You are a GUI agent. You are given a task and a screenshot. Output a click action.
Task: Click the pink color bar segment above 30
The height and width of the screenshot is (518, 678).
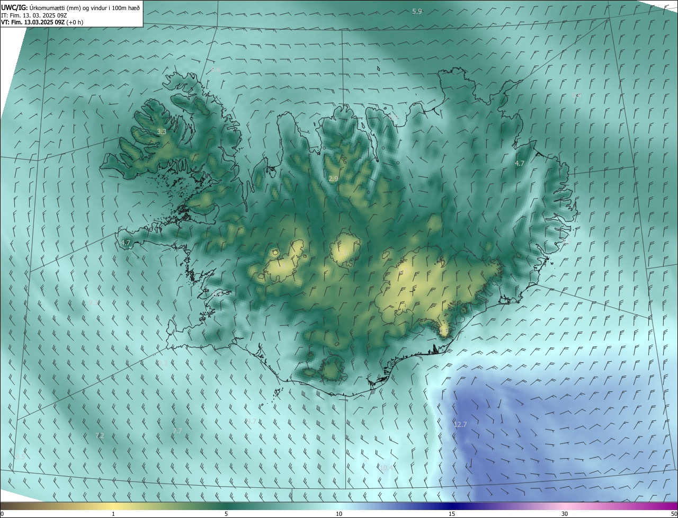pyautogui.click(x=565, y=506)
